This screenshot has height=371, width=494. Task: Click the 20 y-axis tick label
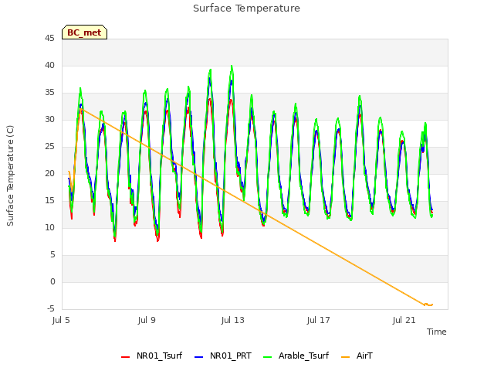[49, 173]
